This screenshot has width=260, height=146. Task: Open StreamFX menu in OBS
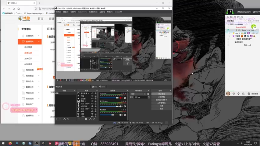click(x=118, y=12)
